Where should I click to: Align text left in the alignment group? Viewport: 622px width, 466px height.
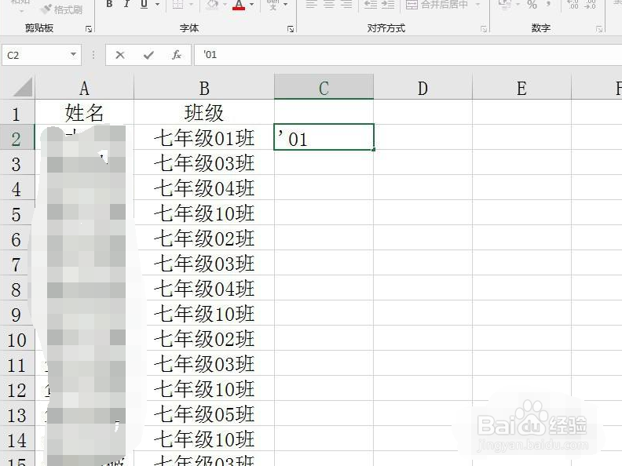[x=312, y=5]
